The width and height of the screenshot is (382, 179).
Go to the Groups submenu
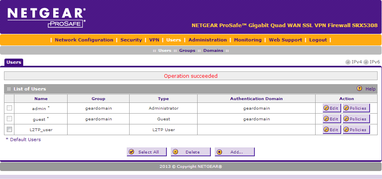pyautogui.click(x=187, y=51)
